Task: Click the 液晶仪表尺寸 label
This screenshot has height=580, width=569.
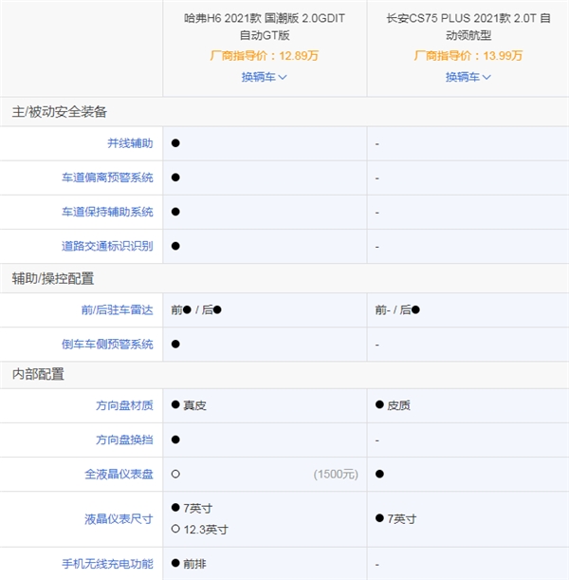Action: click(x=119, y=518)
